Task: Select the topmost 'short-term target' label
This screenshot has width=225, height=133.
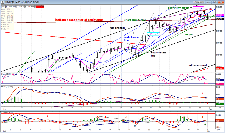Action: pyautogui.click(x=179, y=8)
